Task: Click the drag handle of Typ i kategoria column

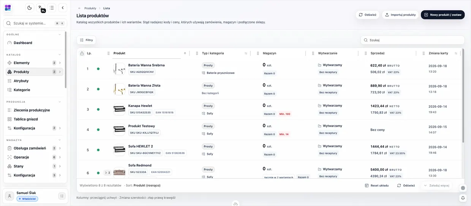Action: pyautogui.click(x=197, y=53)
